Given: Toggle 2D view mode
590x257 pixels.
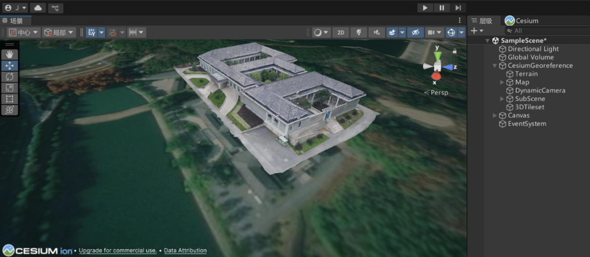Looking at the screenshot, I should [341, 33].
